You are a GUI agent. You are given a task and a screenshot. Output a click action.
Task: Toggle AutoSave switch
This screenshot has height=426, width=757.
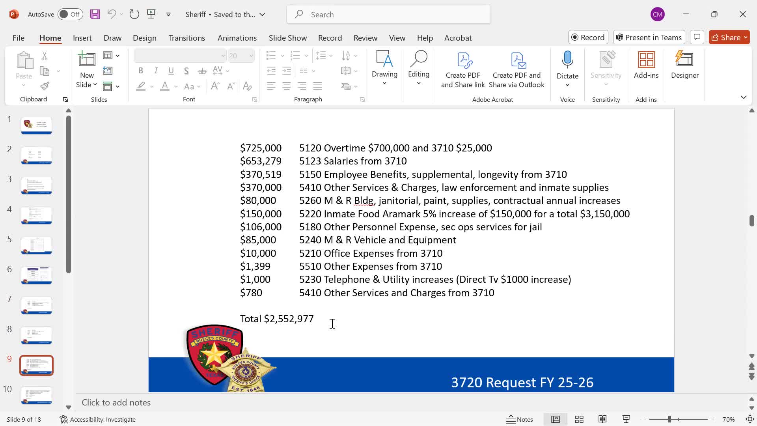[70, 15]
